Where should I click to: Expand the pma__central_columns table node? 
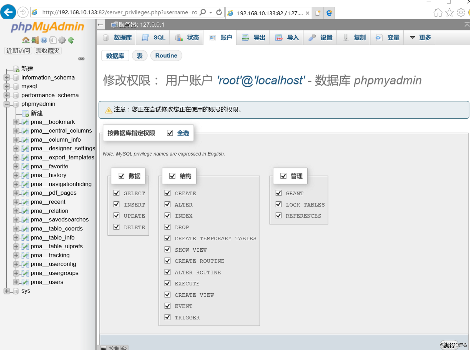(x=16, y=131)
